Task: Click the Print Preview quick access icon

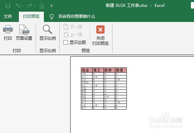Action: tap(42, 6)
